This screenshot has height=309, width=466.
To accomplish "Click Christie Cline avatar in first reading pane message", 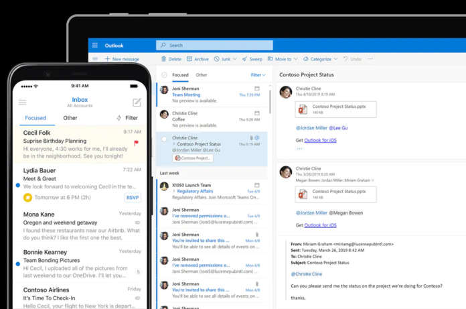I will click(286, 92).
